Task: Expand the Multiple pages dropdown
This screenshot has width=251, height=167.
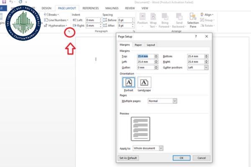Action: 175,101
